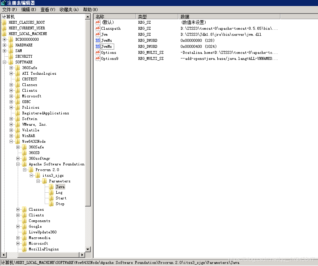Image resolution: width=318 pixels, height=266 pixels.
Task: Click the 360SD folder icon
Action: tap(24, 153)
